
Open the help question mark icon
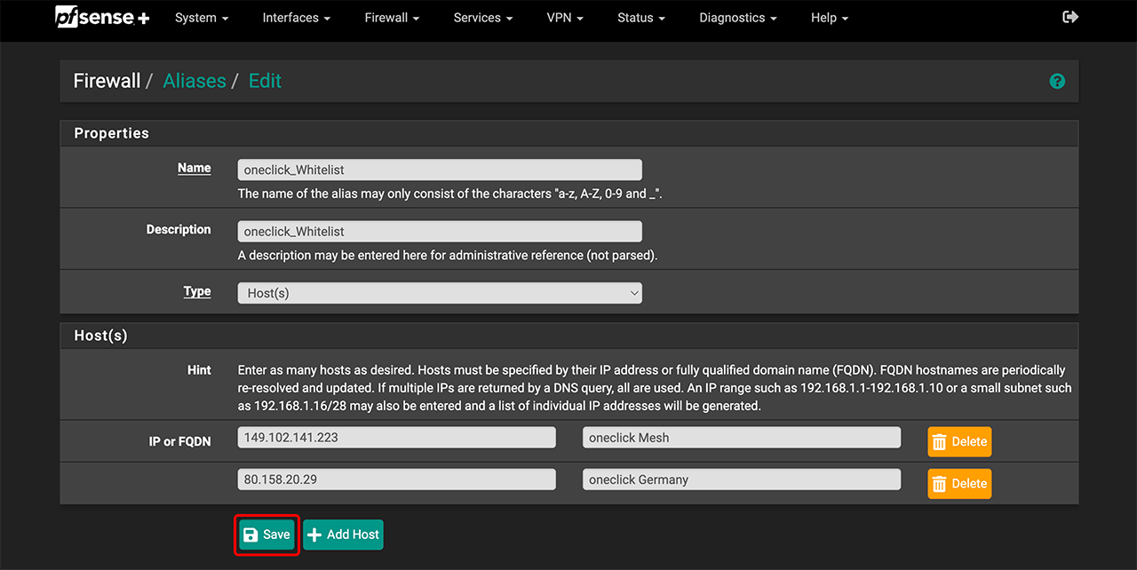click(x=1057, y=81)
